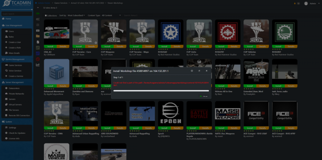Click Install under RHSUSAF

point(164,47)
